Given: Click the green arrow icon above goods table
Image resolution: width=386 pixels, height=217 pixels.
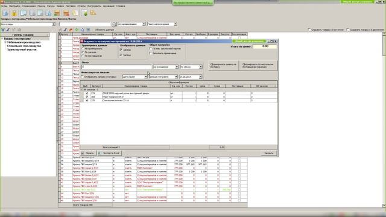Looking at the screenshot, I should (x=77, y=30).
